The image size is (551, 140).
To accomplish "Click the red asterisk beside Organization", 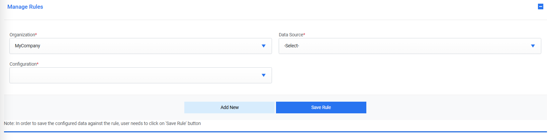I will (x=36, y=34).
